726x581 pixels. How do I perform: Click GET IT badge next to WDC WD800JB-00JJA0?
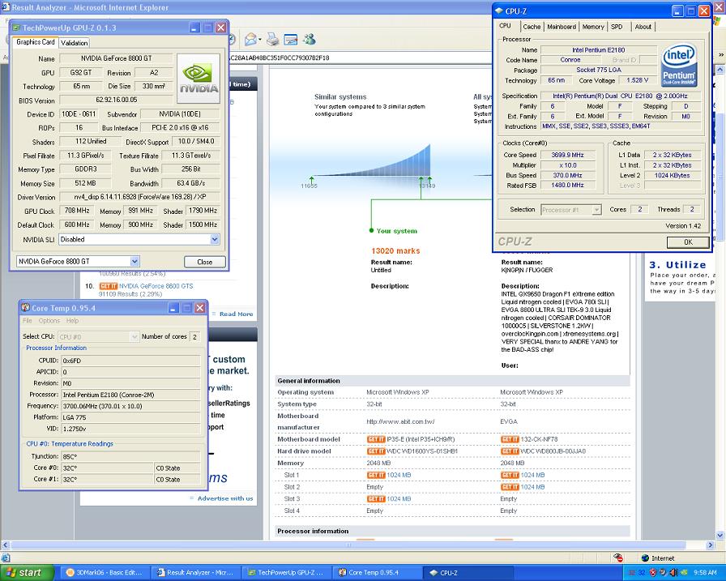click(x=510, y=451)
